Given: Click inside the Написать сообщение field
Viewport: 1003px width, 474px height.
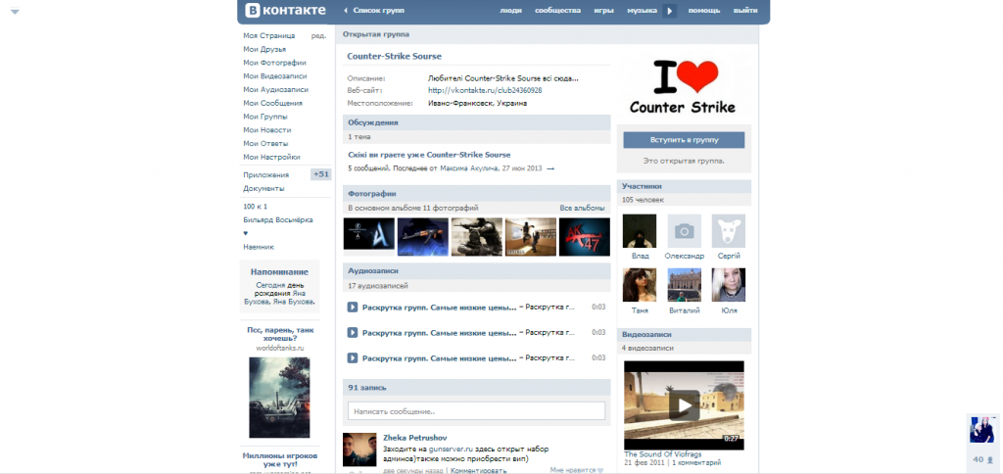Looking at the screenshot, I should coord(476,411).
